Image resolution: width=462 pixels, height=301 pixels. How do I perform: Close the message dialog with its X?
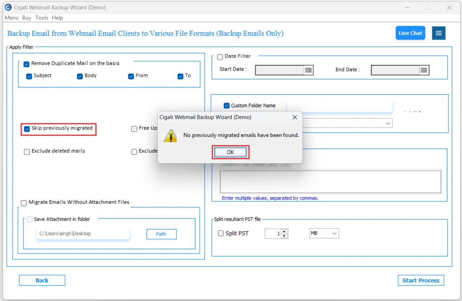coord(295,117)
